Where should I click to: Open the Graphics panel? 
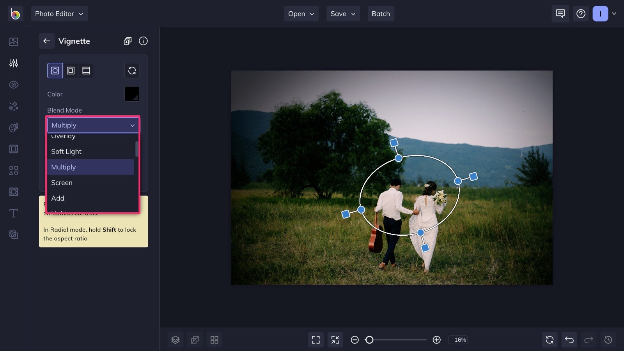13,170
